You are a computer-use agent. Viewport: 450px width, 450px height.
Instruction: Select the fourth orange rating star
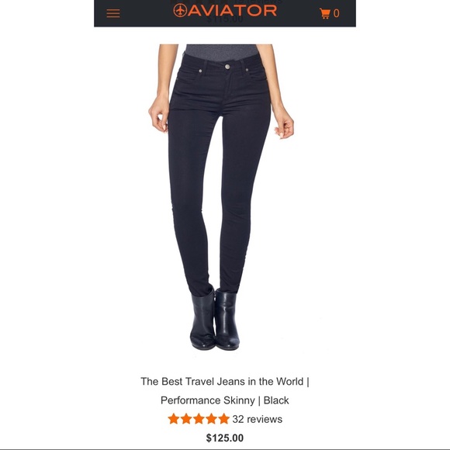[212, 419]
